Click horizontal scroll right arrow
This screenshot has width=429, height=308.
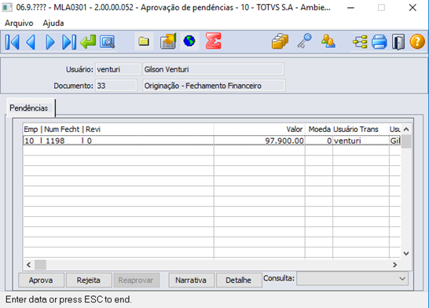[x=394, y=265]
